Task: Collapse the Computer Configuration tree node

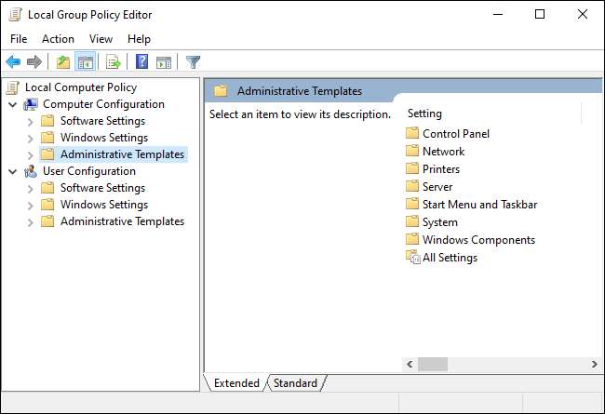Action: tap(13, 104)
